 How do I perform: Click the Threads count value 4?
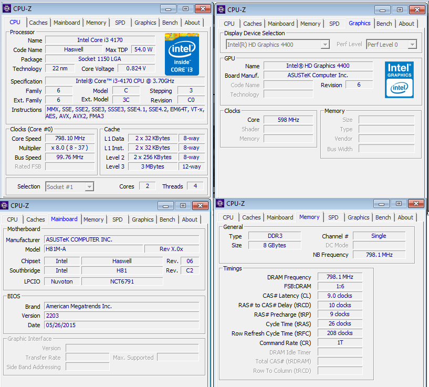(195, 186)
